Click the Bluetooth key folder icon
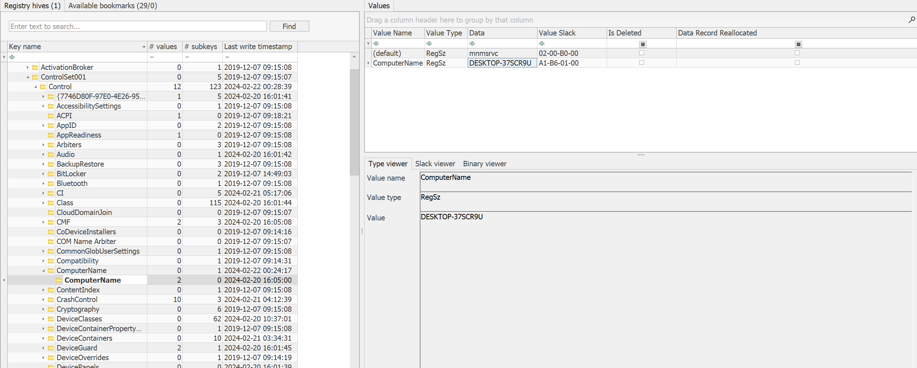The image size is (917, 368). [51, 183]
